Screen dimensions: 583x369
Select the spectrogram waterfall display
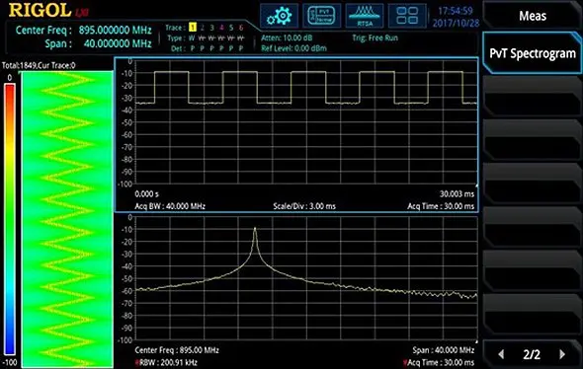[x=67, y=219]
